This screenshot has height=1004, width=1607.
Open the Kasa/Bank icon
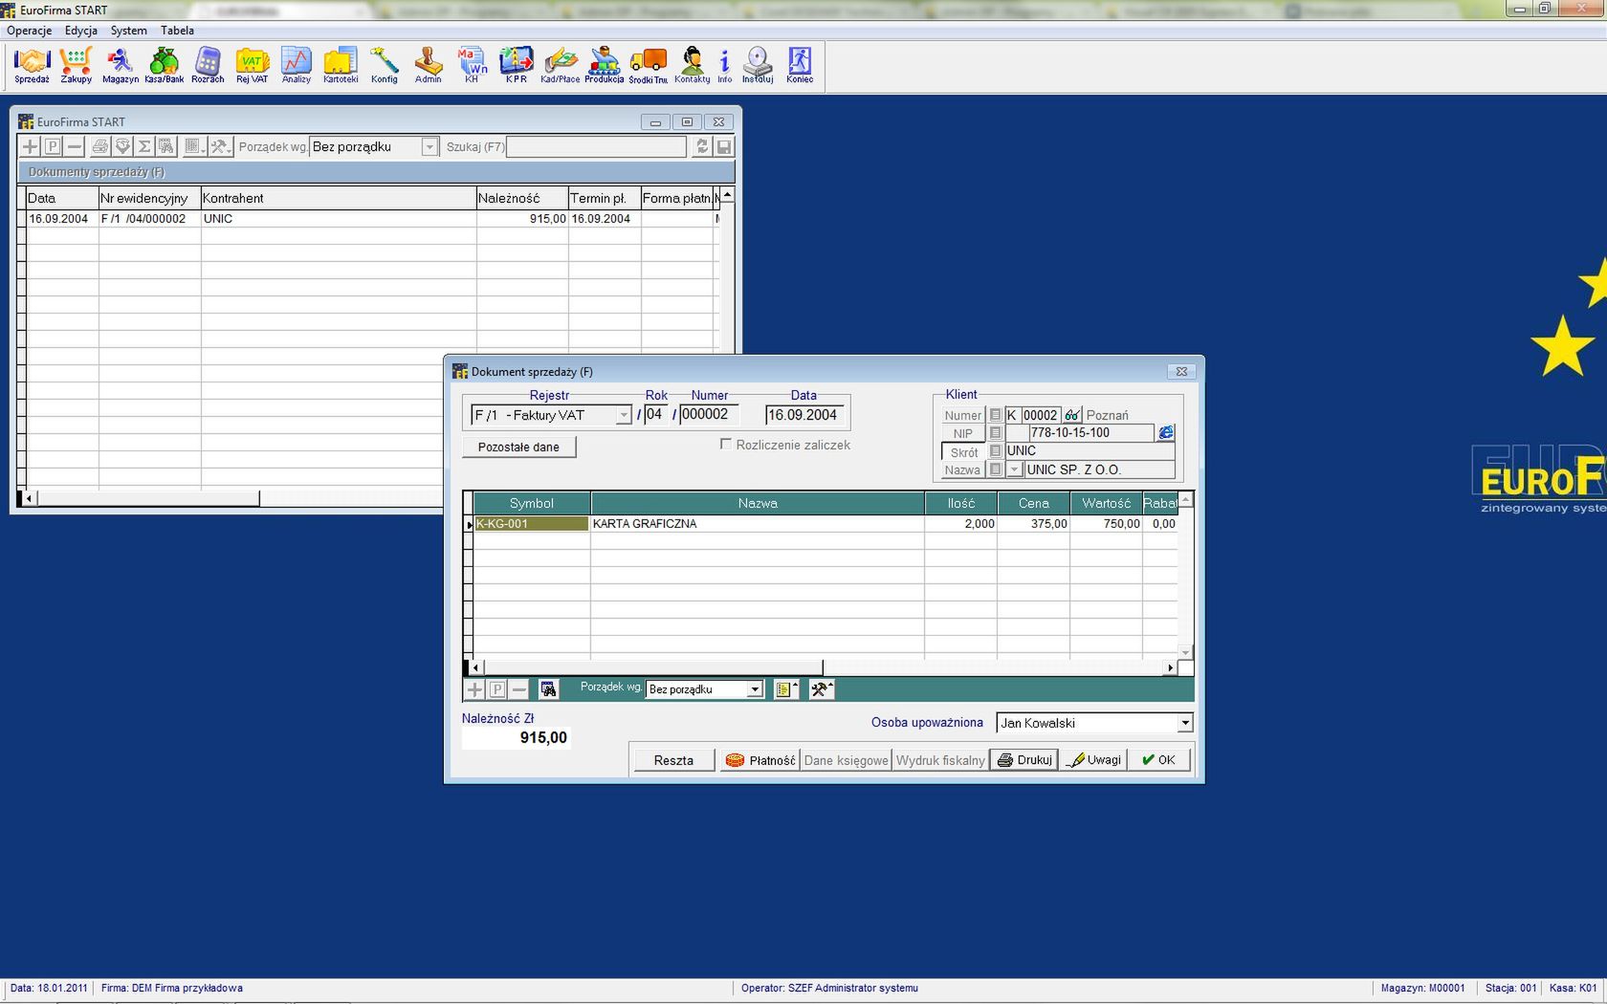tap(164, 65)
